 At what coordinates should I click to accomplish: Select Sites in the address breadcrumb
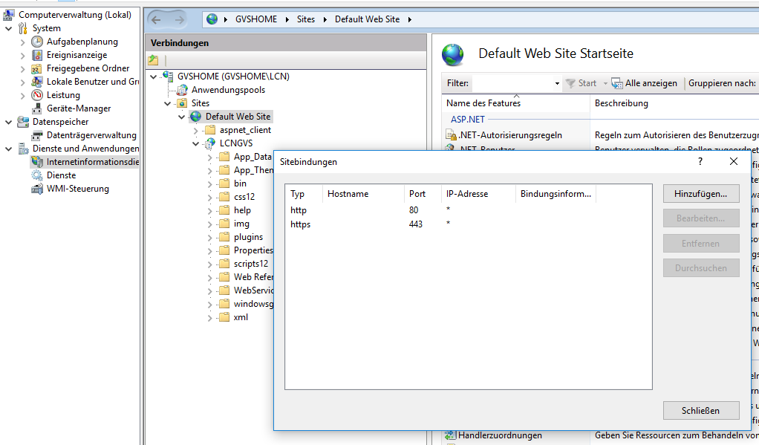pos(306,19)
